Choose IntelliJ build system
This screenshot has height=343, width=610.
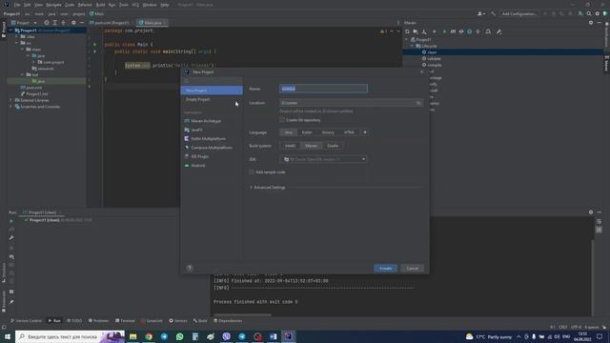[x=290, y=146]
